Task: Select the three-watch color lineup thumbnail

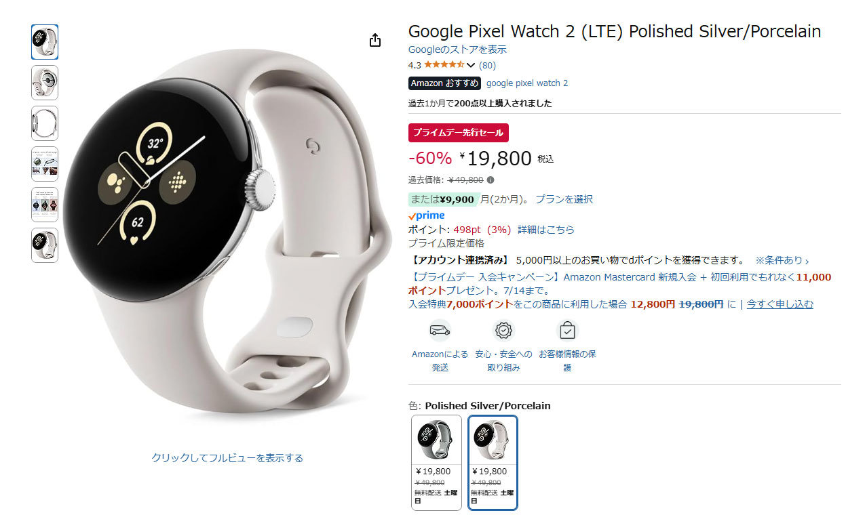Action: pos(45,205)
